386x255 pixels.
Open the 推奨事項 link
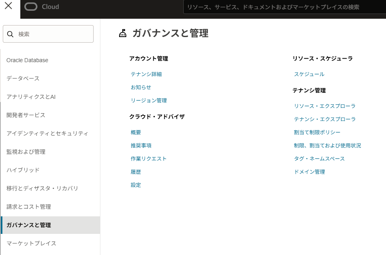(x=141, y=145)
